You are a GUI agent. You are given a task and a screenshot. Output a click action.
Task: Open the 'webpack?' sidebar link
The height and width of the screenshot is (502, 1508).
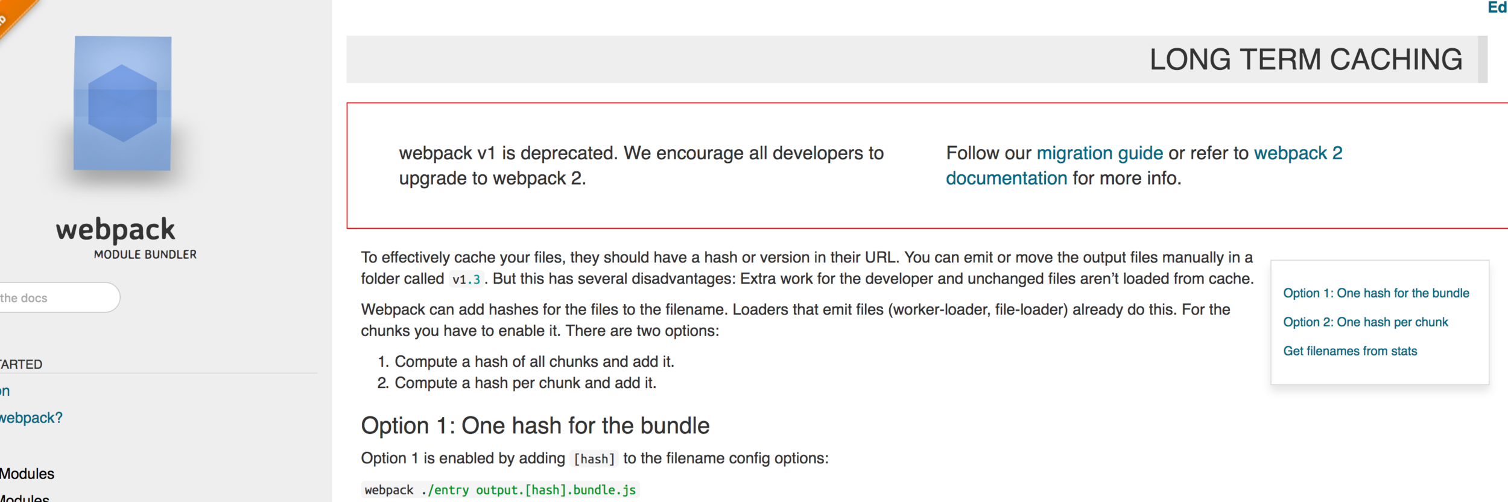(31, 418)
